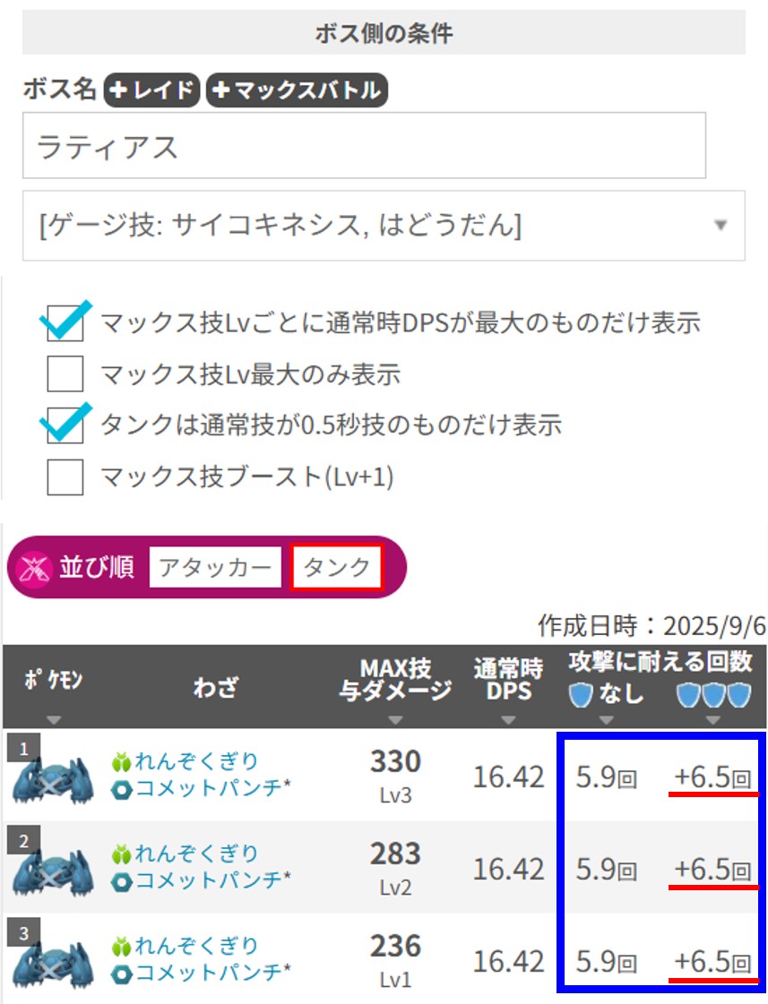Click the grass-type icon in third row
The width and height of the screenshot is (768, 1004).
[122, 947]
